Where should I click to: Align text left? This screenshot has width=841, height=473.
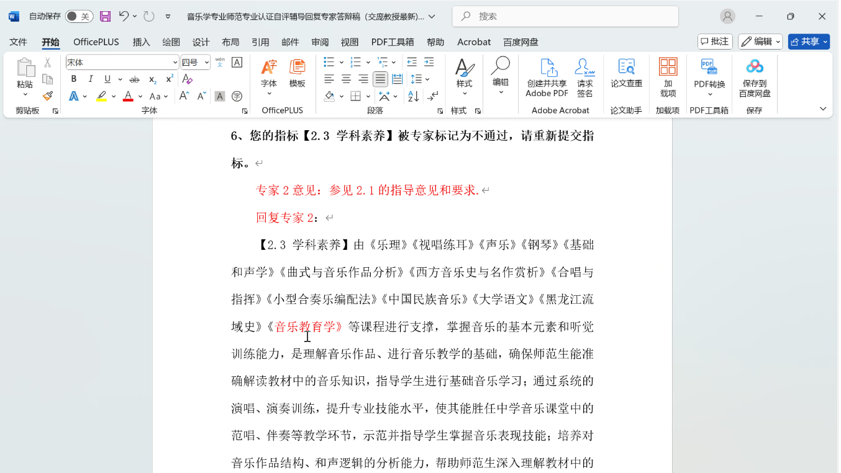click(329, 79)
